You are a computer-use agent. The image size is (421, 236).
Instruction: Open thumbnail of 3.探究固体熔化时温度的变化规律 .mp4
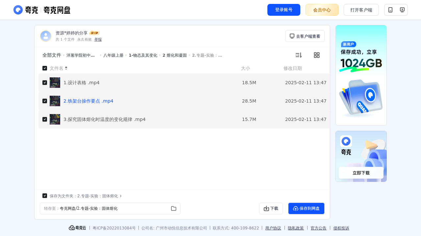(x=55, y=119)
